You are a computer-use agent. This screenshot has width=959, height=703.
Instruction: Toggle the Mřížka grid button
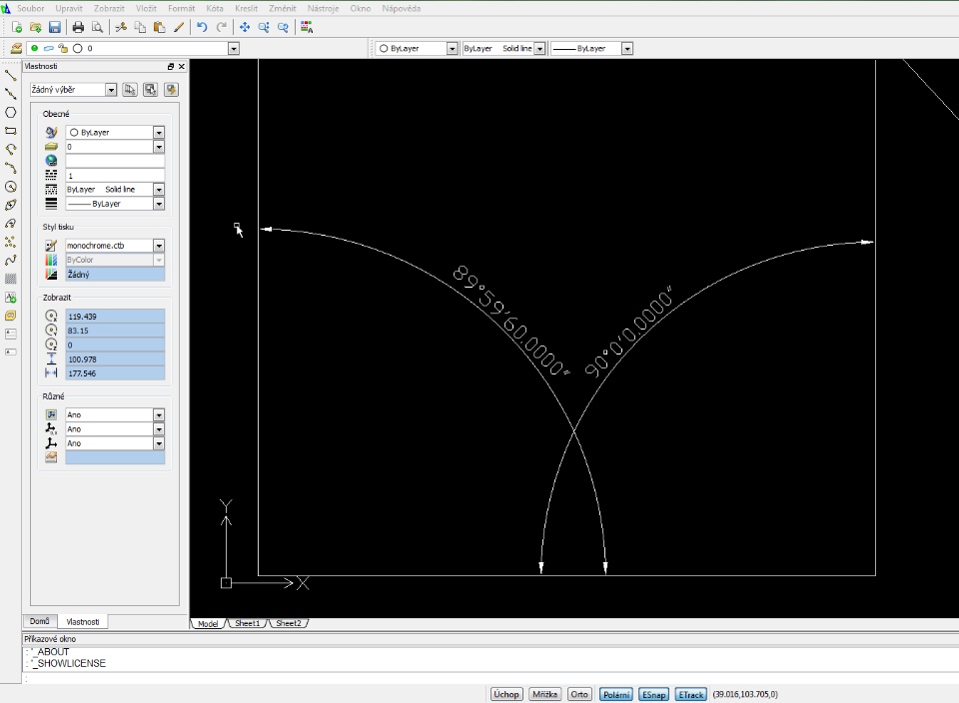[544, 694]
